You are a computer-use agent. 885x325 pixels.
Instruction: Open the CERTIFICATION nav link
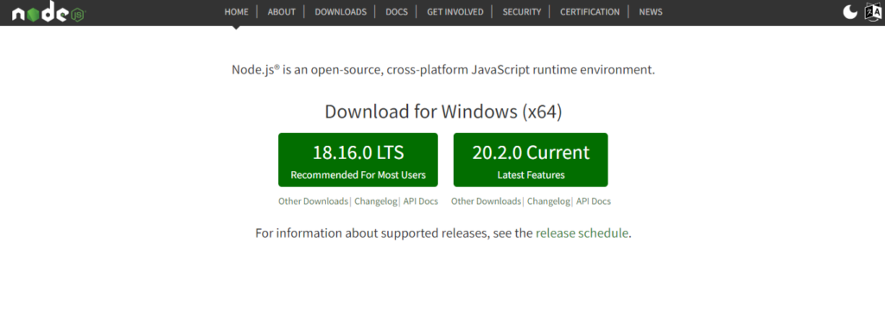pos(589,12)
